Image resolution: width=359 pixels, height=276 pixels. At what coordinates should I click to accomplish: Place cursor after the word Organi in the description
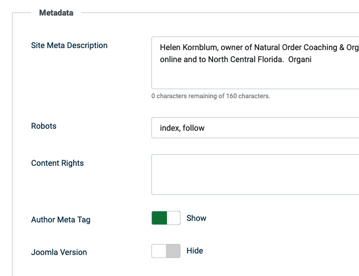click(313, 60)
